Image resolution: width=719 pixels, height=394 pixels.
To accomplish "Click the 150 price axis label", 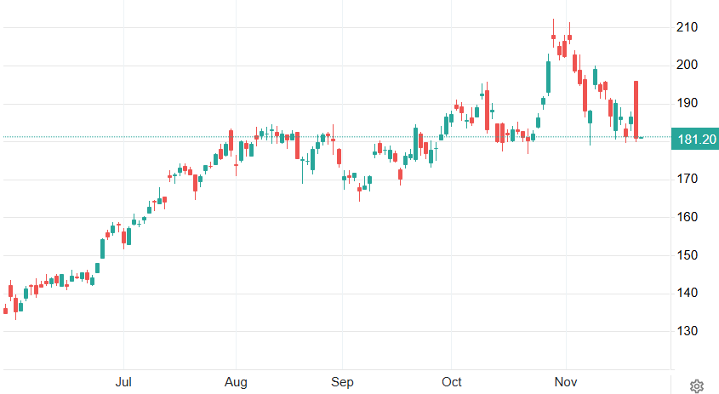I will 687,255.
